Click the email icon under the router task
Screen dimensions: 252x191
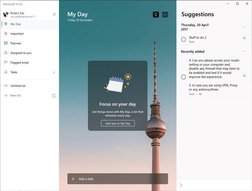[x=200, y=94]
